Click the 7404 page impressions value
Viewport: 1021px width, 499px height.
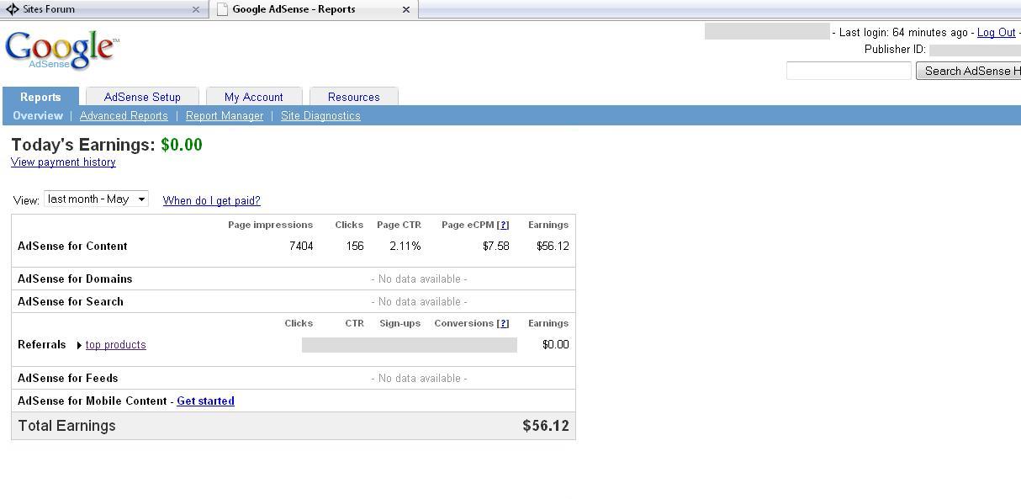click(x=301, y=247)
